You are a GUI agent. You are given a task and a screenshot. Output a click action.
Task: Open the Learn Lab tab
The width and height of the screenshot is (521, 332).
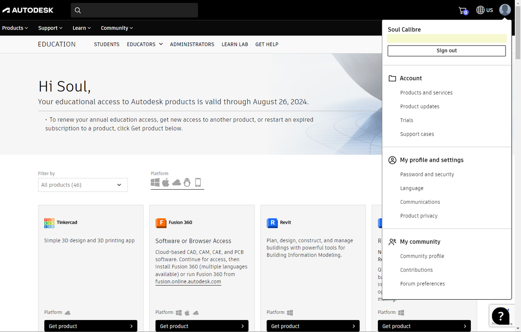[235, 44]
